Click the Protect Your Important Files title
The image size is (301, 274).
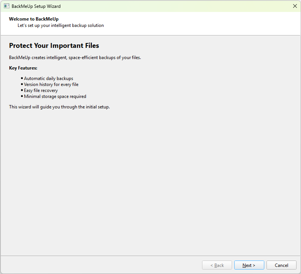(x=54, y=46)
